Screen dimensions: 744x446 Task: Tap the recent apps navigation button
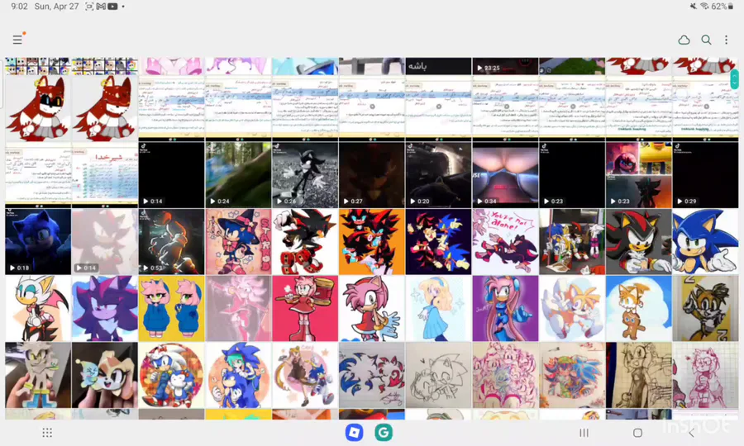(584, 433)
